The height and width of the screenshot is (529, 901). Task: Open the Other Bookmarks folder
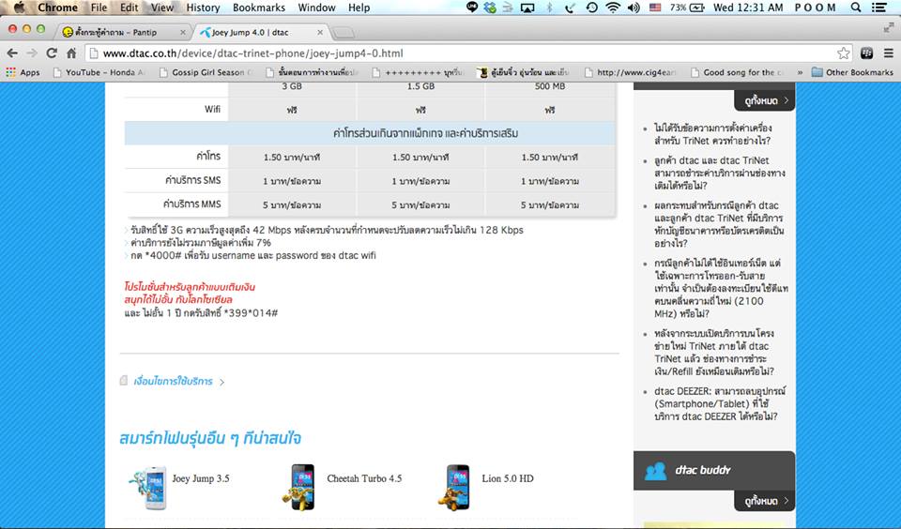[x=852, y=72]
